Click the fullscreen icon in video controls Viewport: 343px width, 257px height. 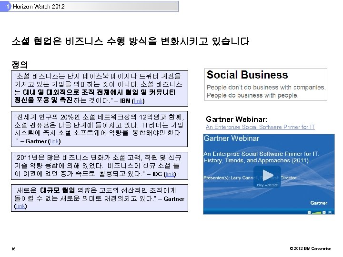point(330,212)
